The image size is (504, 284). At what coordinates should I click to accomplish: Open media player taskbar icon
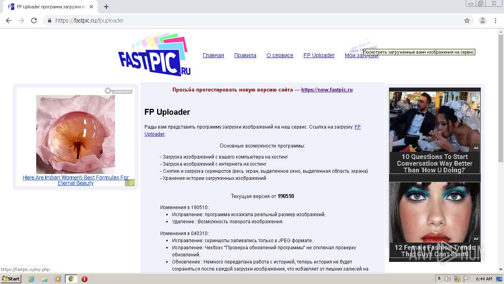coord(58,279)
